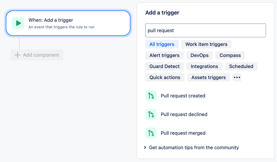The image size is (277, 162).
Task: Enable the Work item triggers filter
Action: click(206, 44)
